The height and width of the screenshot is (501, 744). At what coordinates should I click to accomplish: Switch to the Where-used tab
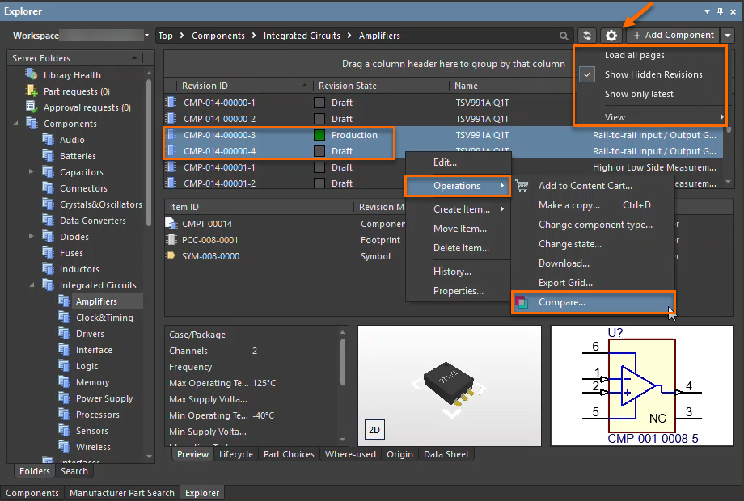pos(350,454)
